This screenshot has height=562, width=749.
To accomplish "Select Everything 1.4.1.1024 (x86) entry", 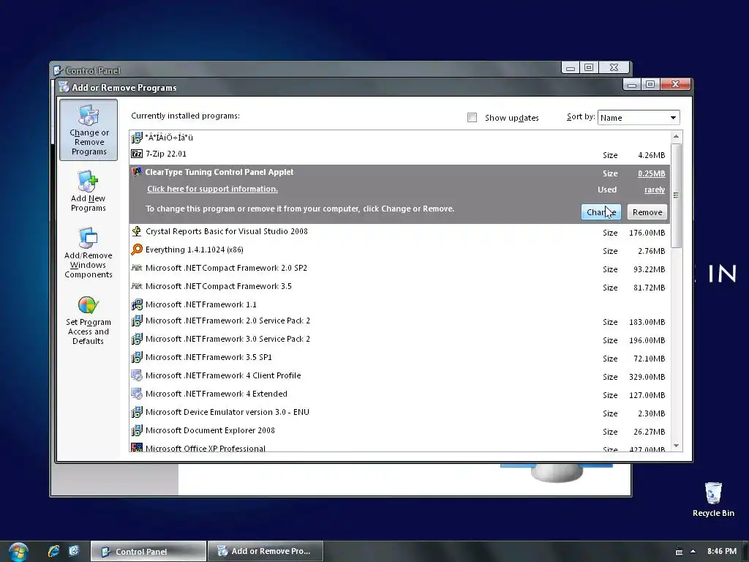I will point(399,250).
